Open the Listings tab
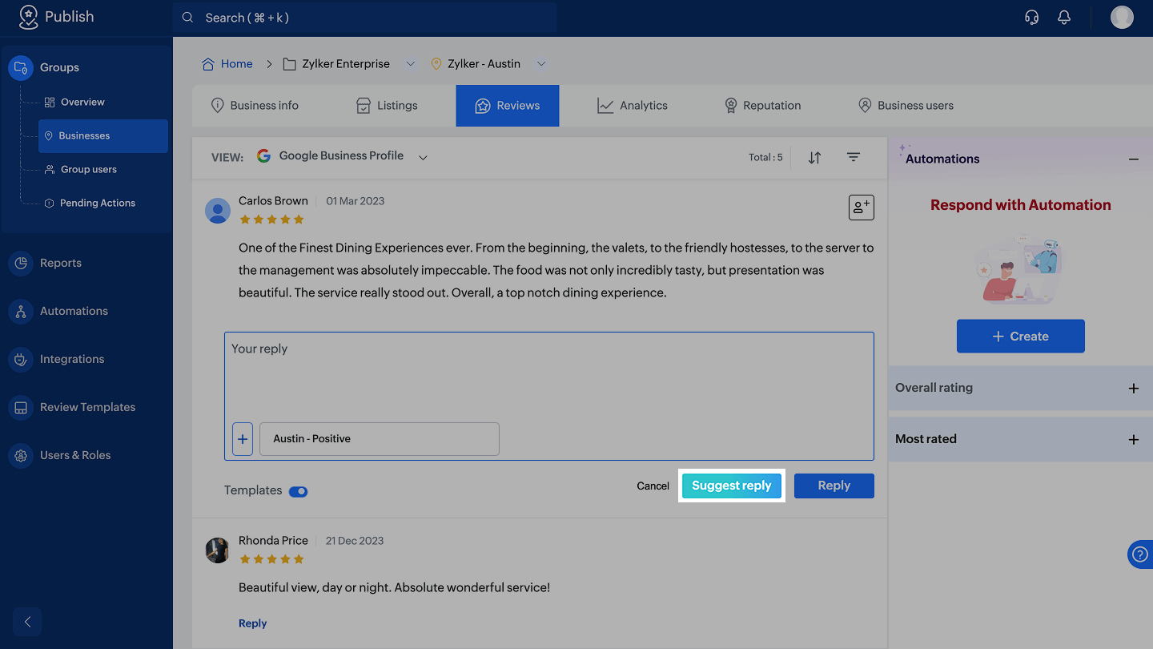 tap(387, 106)
